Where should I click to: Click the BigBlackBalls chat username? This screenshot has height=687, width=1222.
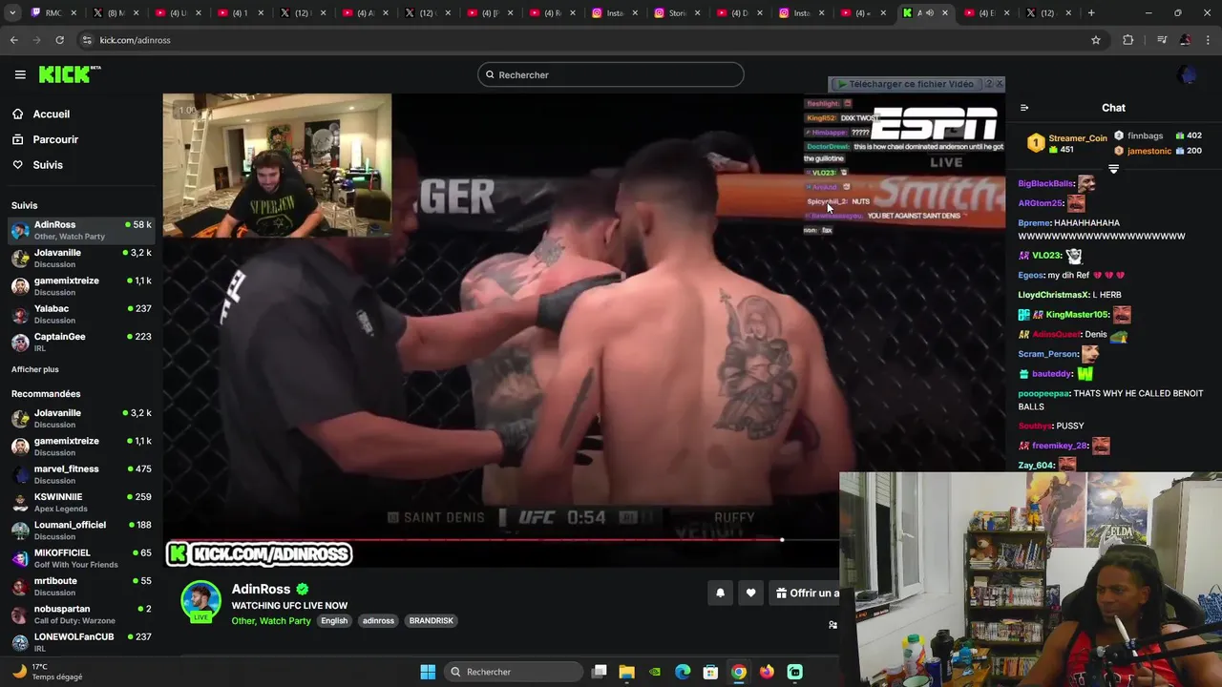point(1046,183)
